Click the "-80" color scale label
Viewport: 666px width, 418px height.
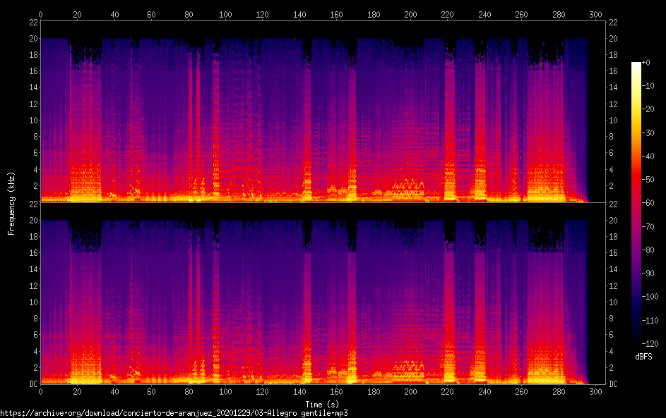tap(648, 250)
